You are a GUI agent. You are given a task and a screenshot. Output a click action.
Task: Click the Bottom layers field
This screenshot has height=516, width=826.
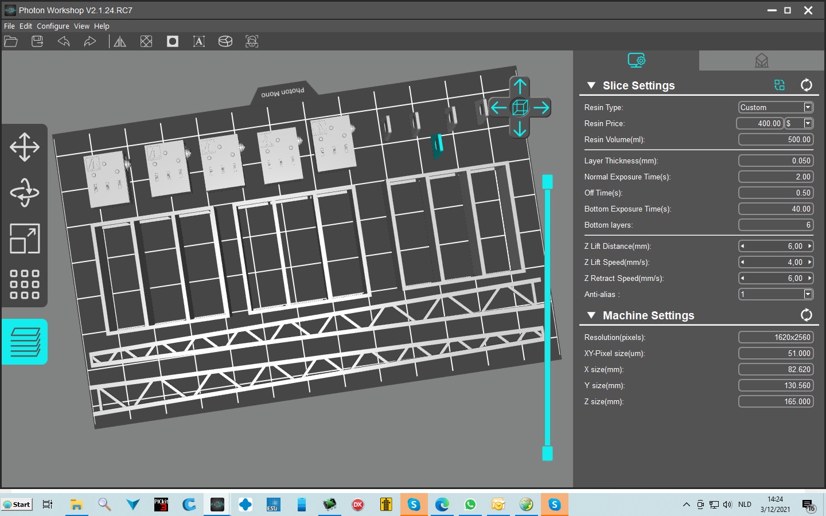776,225
